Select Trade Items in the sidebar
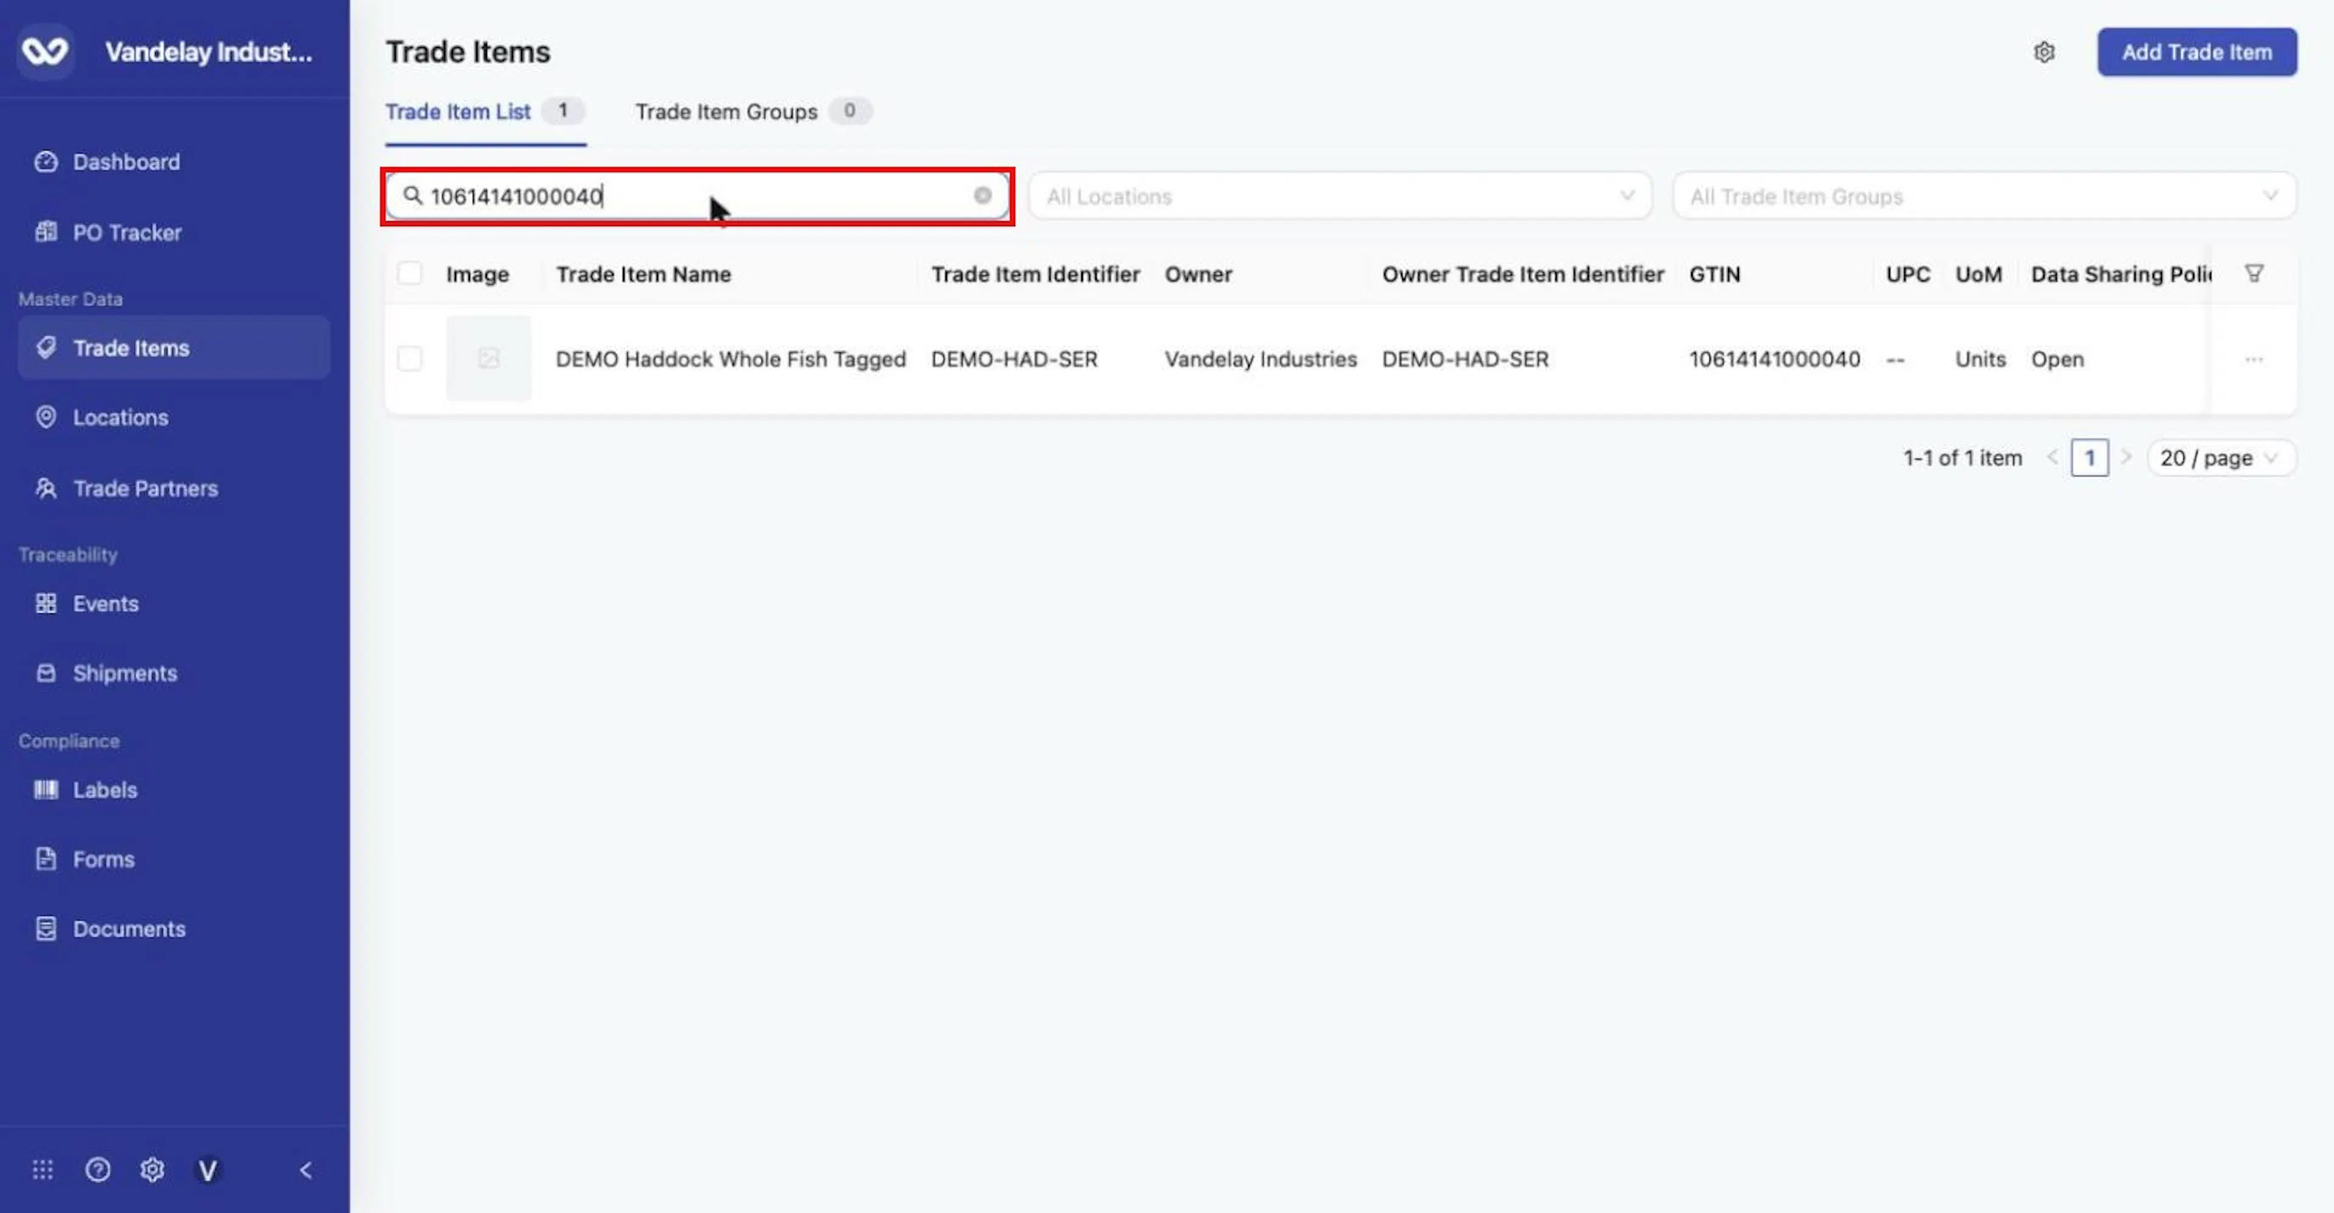 coord(174,348)
